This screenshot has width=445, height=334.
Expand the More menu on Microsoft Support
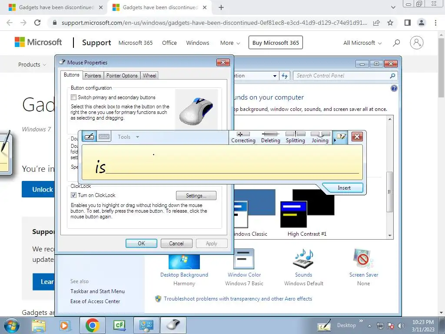tap(230, 43)
